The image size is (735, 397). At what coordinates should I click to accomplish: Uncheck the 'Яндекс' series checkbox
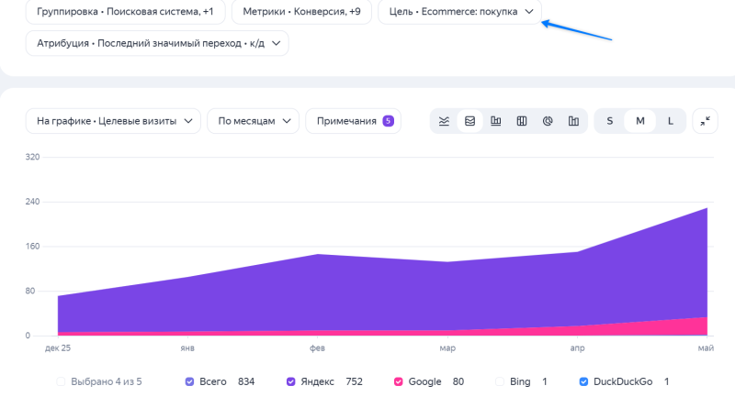coord(290,381)
